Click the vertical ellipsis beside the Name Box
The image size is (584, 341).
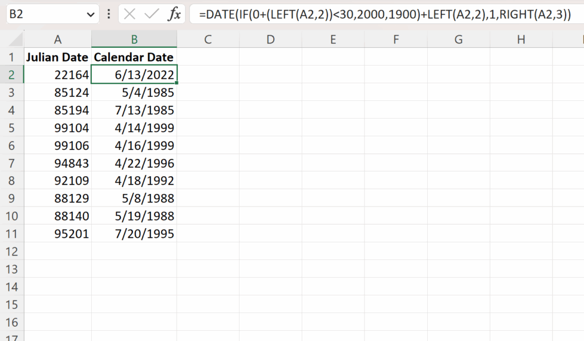click(108, 14)
